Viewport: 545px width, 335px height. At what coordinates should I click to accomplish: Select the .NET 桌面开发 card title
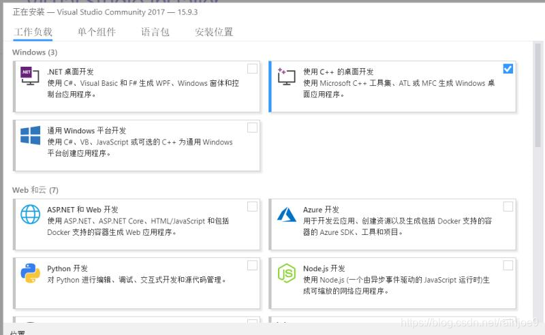click(71, 71)
